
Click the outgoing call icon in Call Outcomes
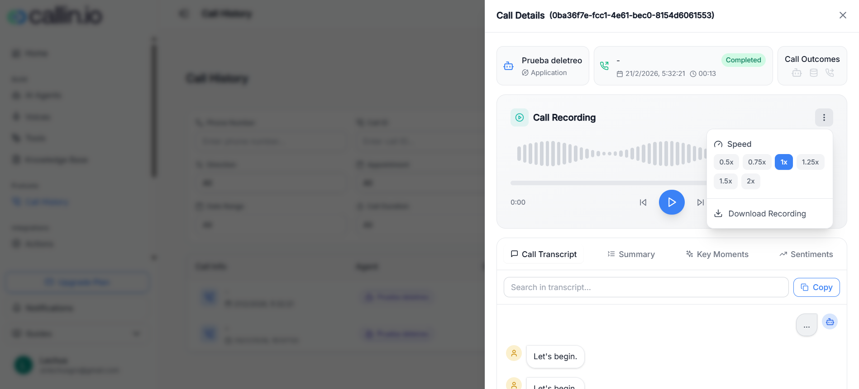830,72
